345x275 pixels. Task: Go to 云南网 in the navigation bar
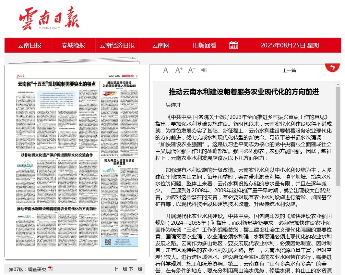coord(161,45)
